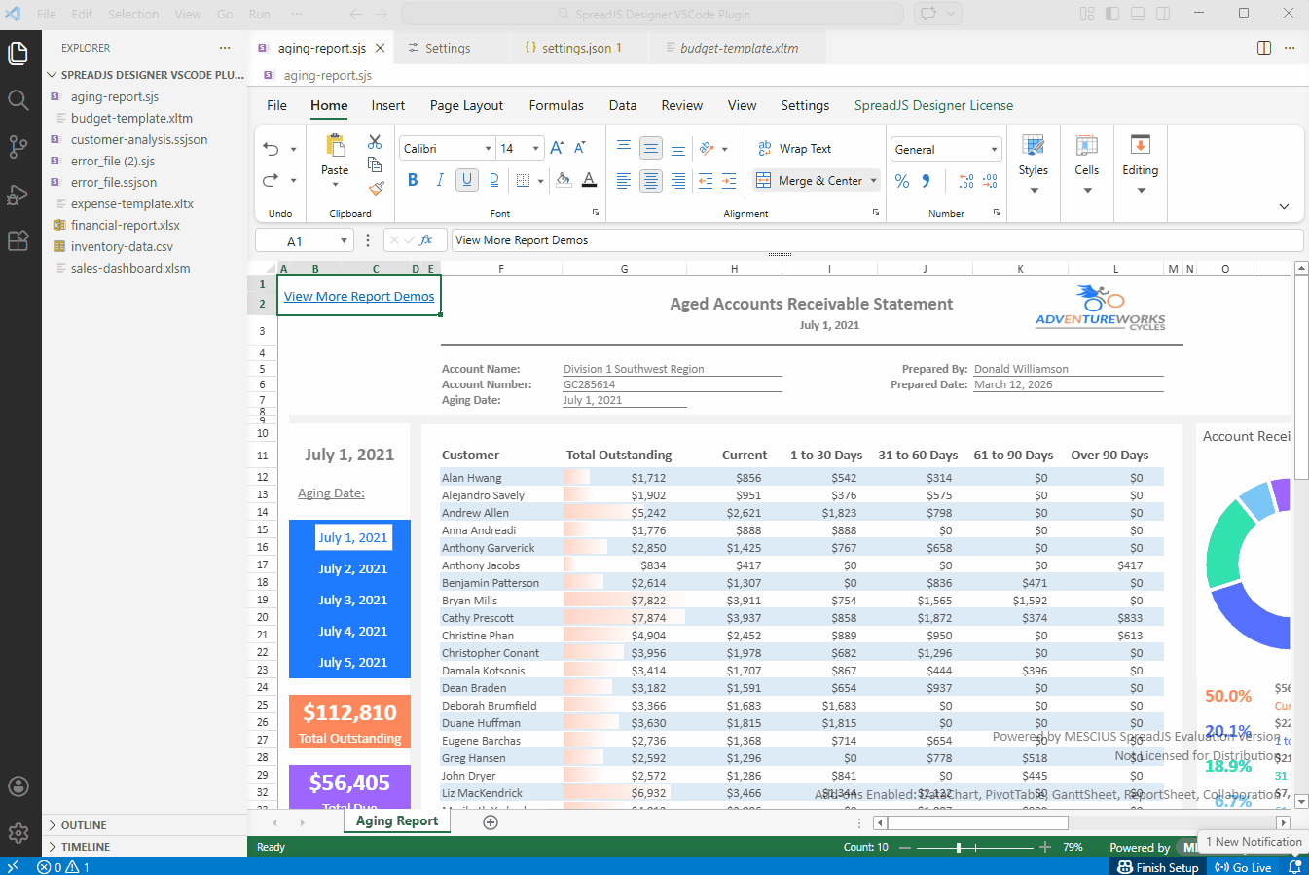The image size is (1309, 875).
Task: Apply percent style number format
Action: (902, 181)
